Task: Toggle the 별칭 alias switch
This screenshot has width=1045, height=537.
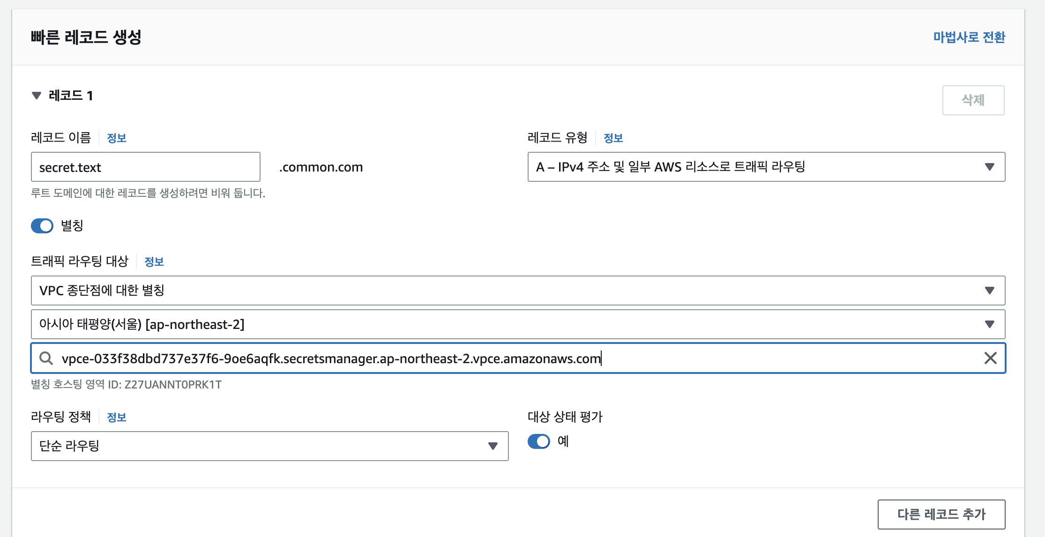Action: pos(43,226)
